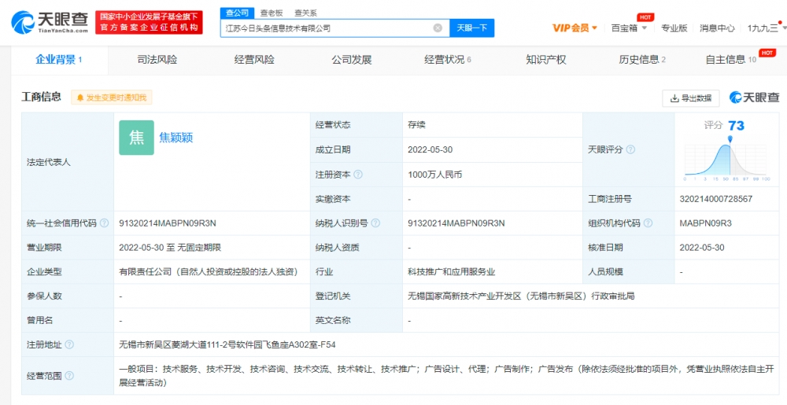The image size is (787, 405).
Task: Select 营业期限 value 2022-05-30 至 无固定期限
Action: click(x=170, y=247)
